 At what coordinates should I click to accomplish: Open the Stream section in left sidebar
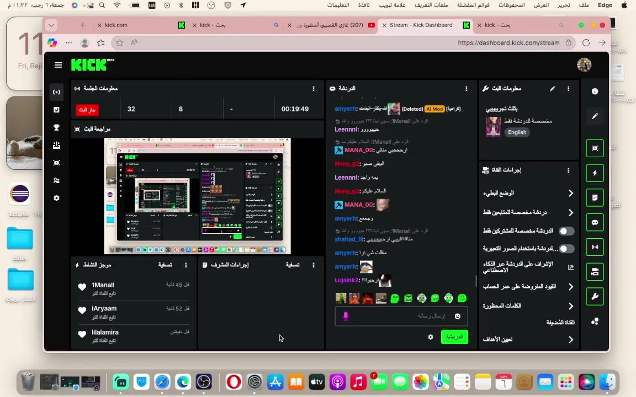pyautogui.click(x=56, y=92)
